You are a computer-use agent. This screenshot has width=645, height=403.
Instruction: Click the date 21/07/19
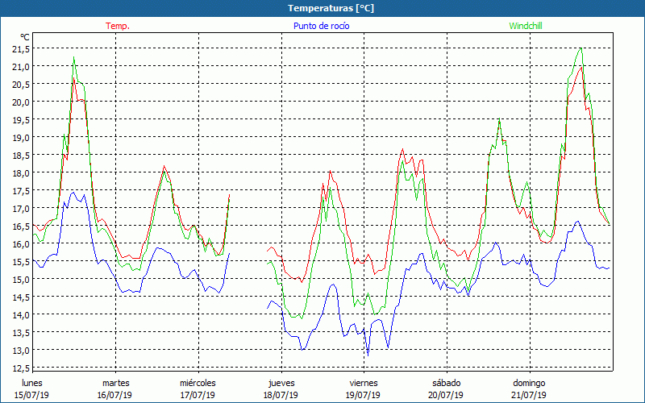530,395
